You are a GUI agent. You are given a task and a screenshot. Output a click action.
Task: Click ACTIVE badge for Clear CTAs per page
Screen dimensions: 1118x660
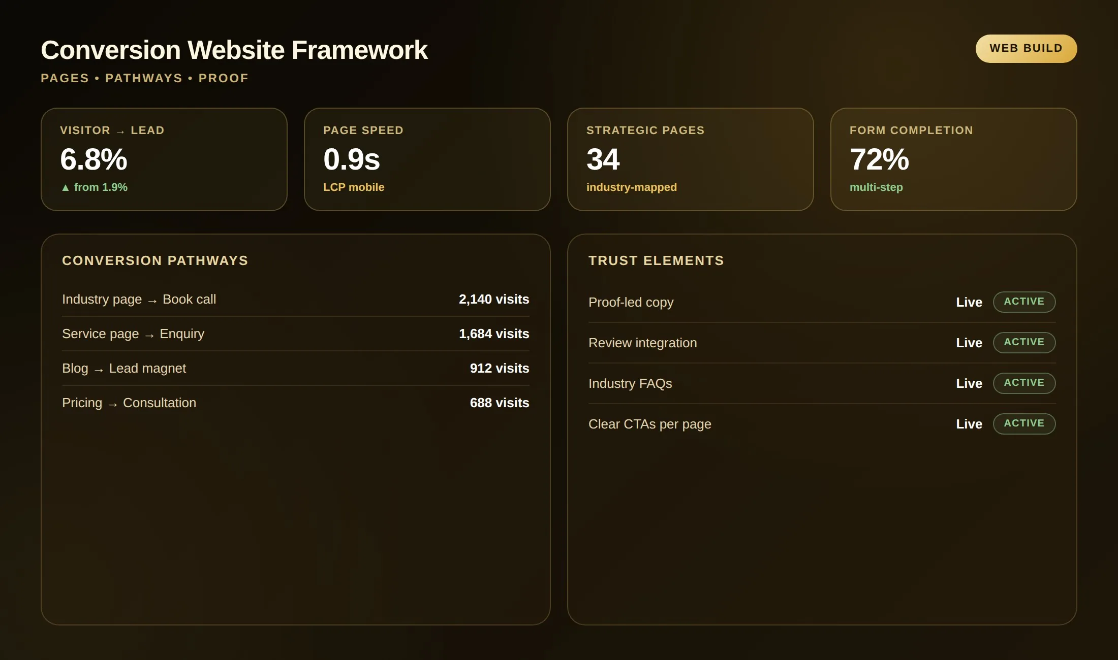(1024, 424)
